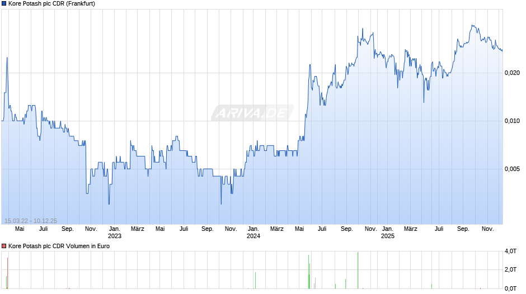Select the 'Kore Potash plc CDR Volumen in Euro' label
Image resolution: width=526 pixels, height=294 pixels.
tap(59, 246)
